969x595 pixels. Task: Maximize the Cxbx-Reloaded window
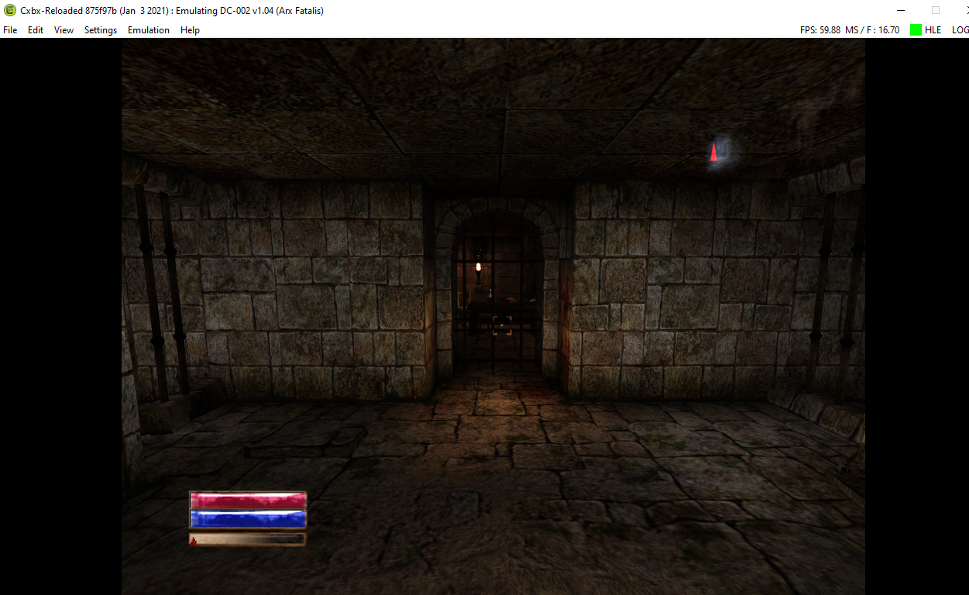click(936, 11)
